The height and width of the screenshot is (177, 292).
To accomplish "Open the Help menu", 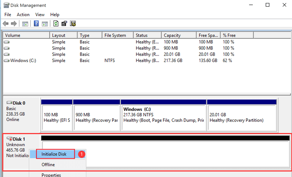I will tap(55, 15).
